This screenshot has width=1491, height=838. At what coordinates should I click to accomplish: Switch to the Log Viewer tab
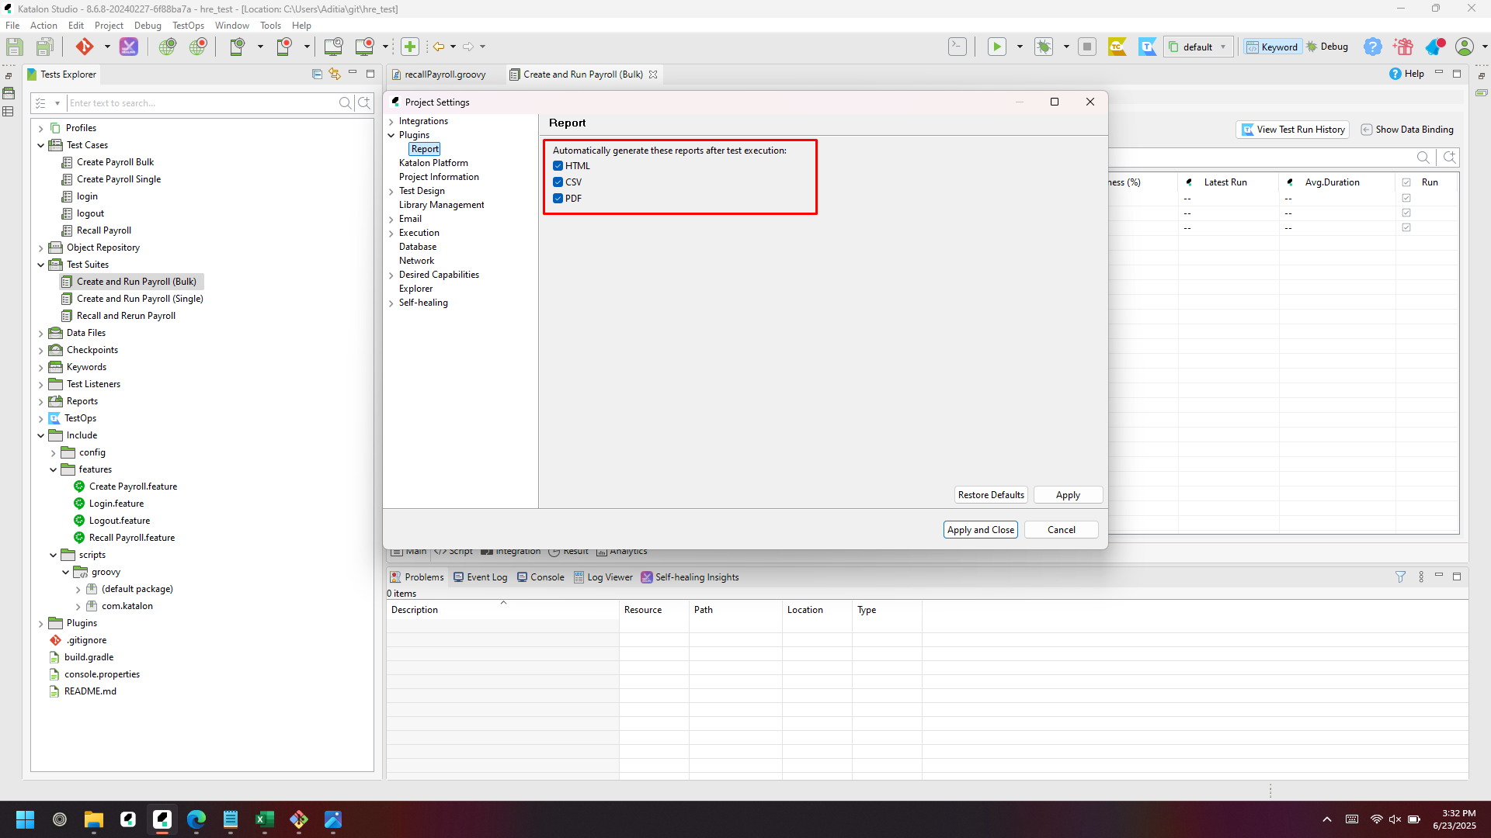point(603,577)
